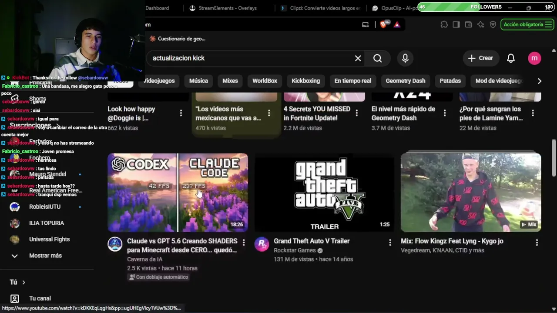Play the Flow Kingz Mix thumbnail

pyautogui.click(x=471, y=192)
